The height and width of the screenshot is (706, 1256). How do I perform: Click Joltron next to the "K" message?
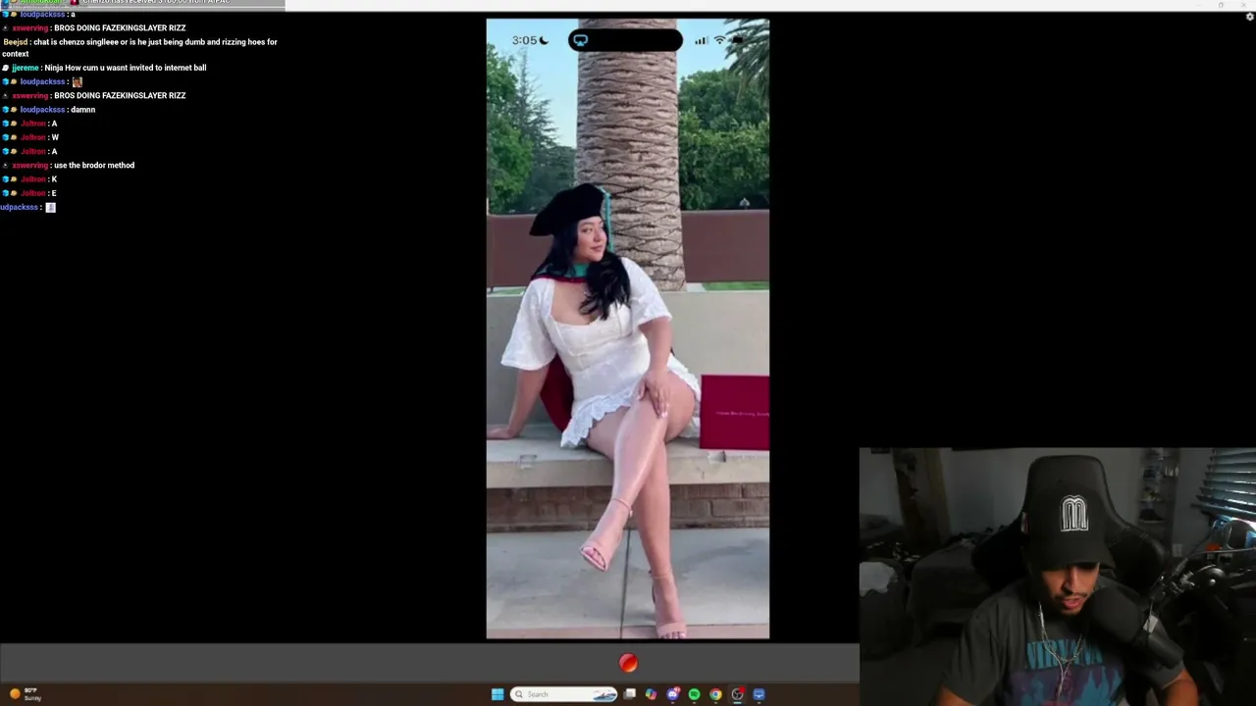coord(33,179)
